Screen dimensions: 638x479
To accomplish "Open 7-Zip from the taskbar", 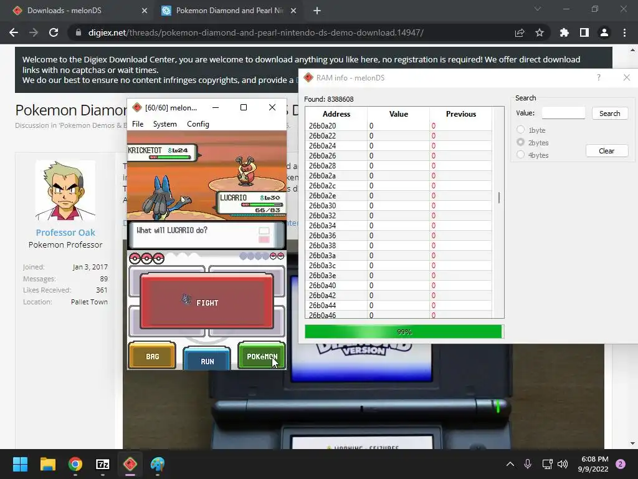I will click(x=103, y=464).
